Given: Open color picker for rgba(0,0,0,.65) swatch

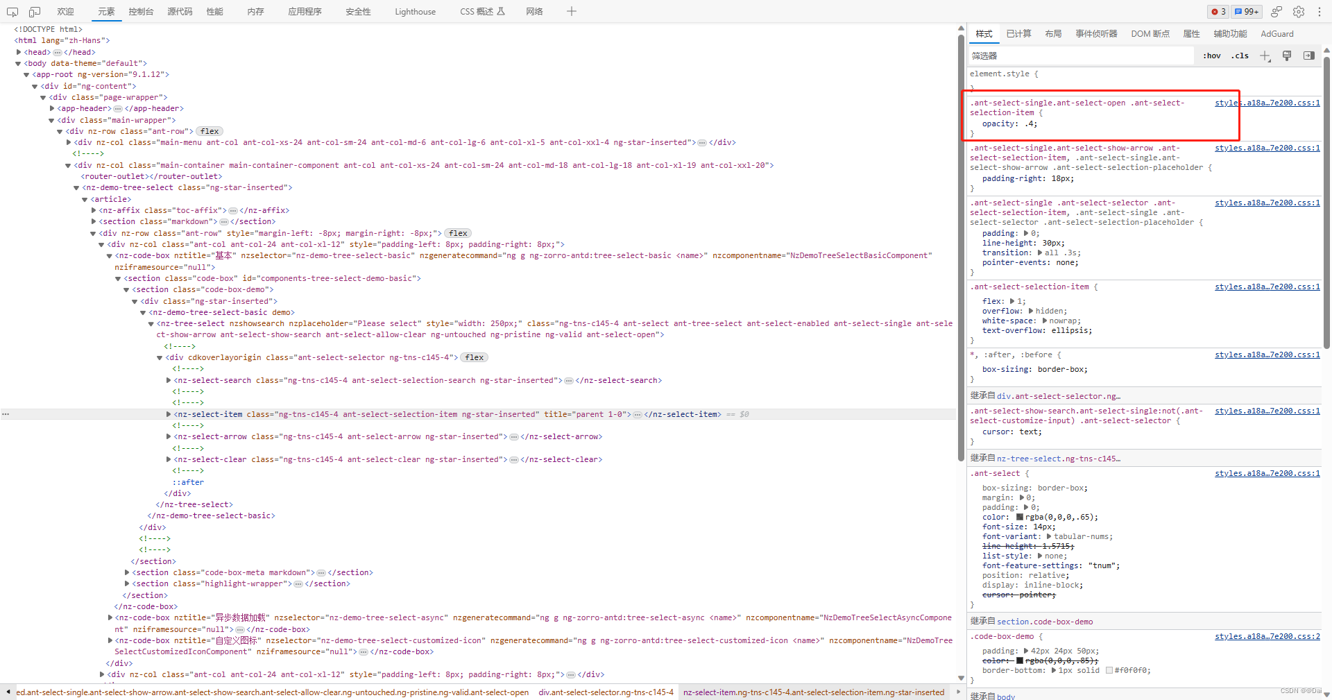Looking at the screenshot, I should click(1020, 517).
